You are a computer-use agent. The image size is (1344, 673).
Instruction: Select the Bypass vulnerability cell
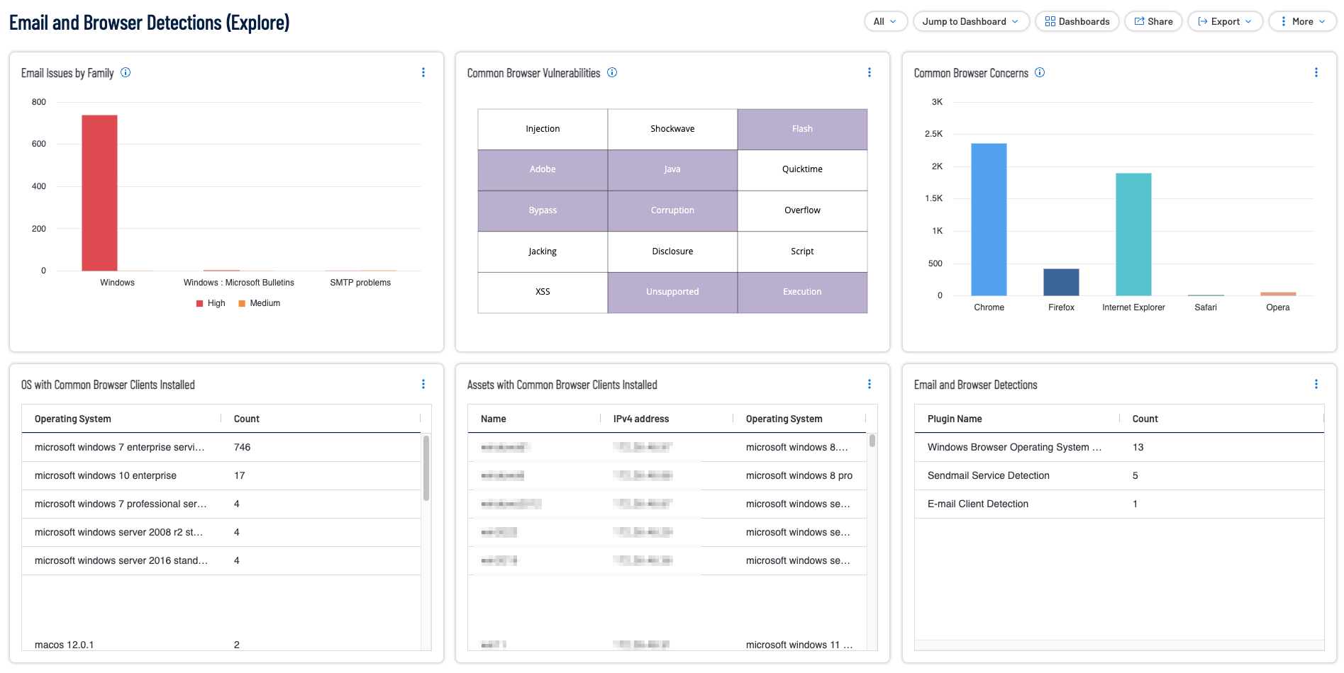tap(543, 210)
